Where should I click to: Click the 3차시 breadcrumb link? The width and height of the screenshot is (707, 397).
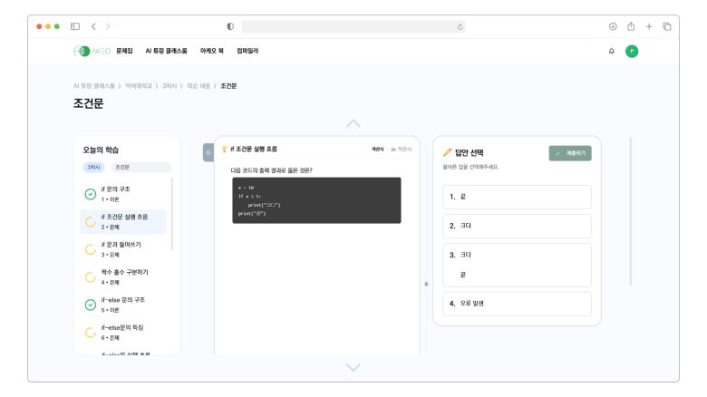169,85
